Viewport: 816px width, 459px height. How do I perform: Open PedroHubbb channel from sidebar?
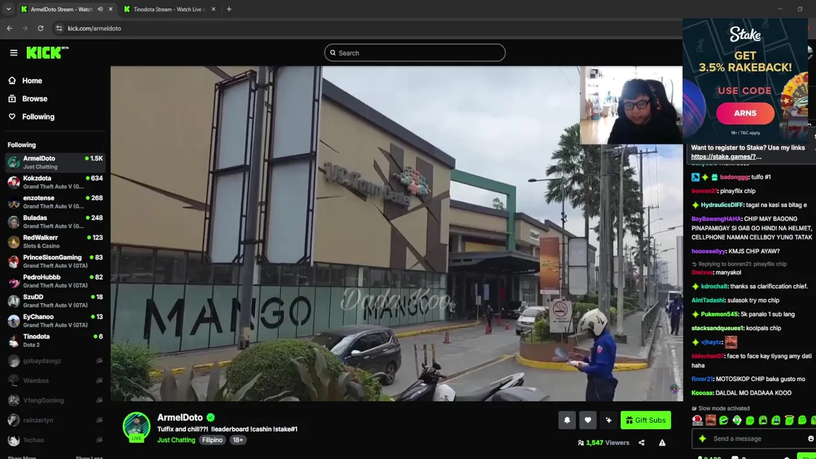tap(55, 280)
